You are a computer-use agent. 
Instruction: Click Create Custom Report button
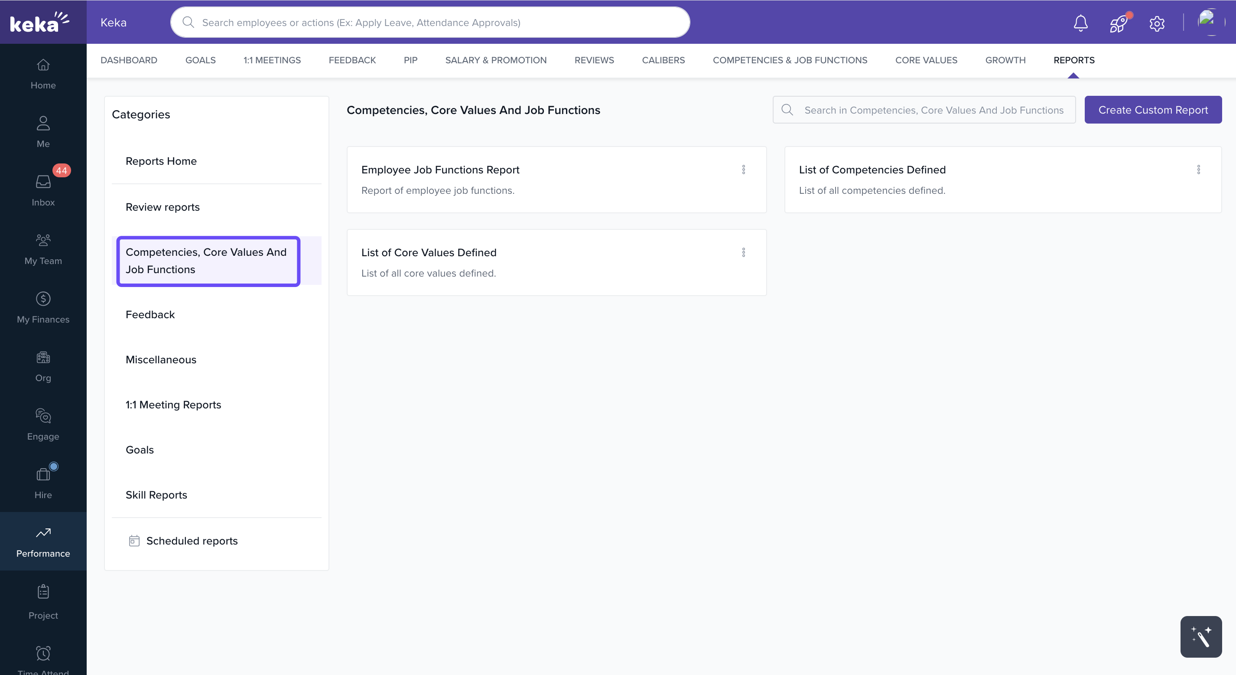[x=1152, y=110]
